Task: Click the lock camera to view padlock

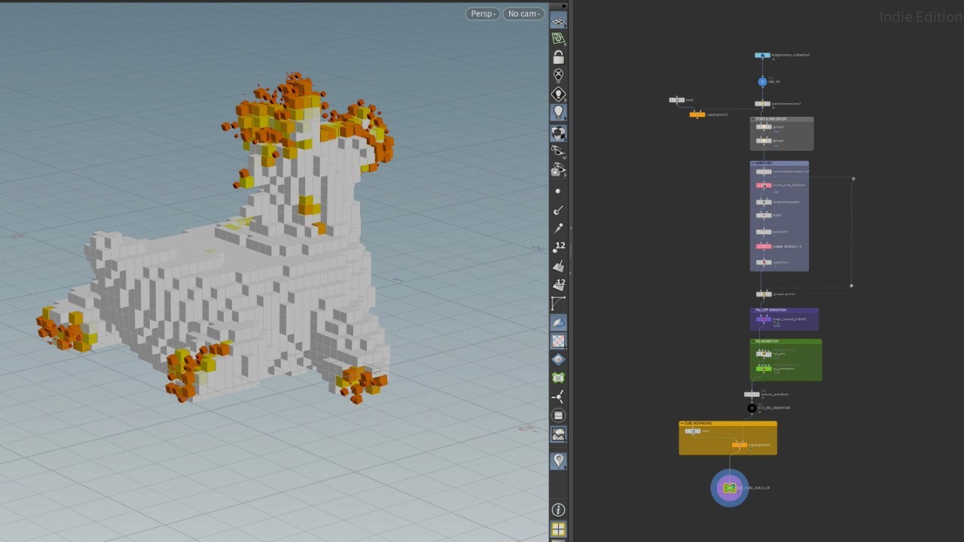Action: 558,57
